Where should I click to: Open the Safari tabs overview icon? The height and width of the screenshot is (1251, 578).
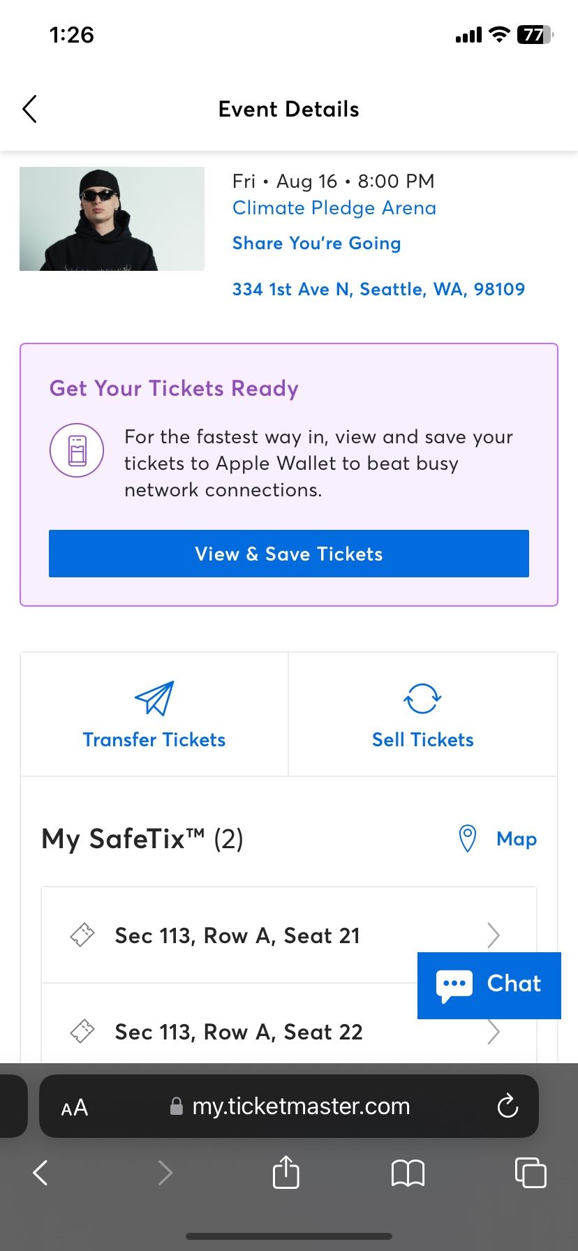[531, 1172]
